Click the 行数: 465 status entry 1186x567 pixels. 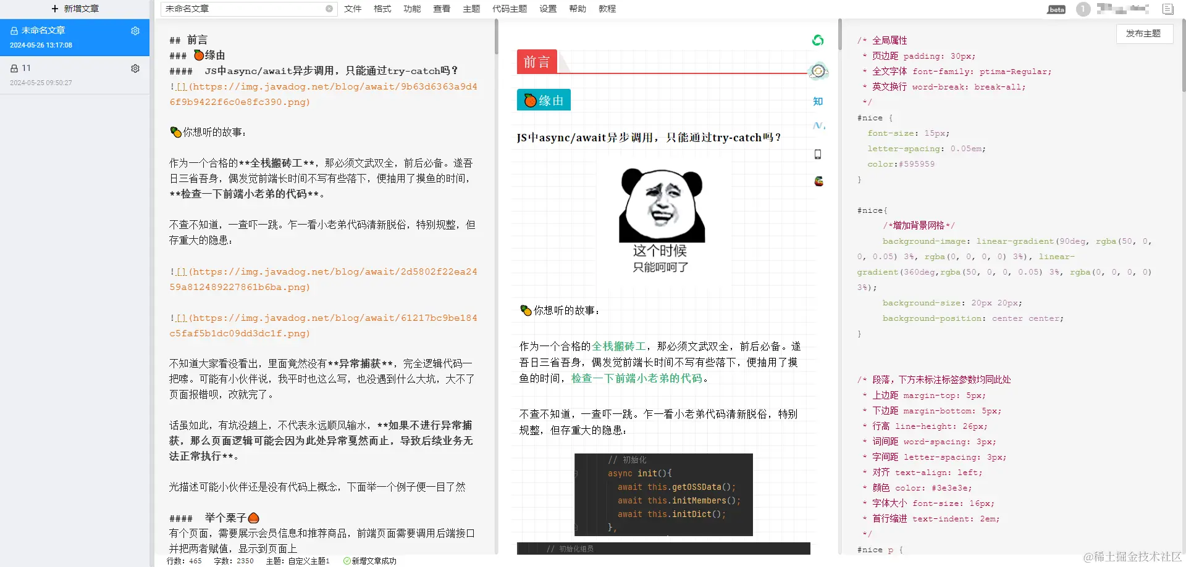184,561
